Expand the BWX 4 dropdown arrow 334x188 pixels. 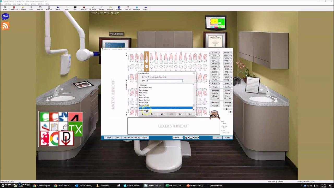tap(231, 53)
